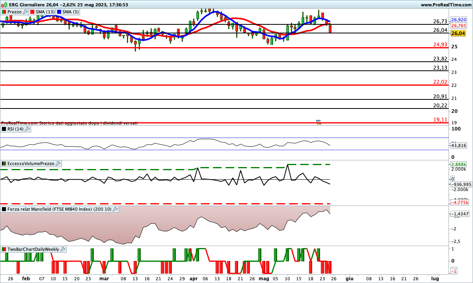Image resolution: width=473 pixels, height=283 pixels.
Task: Click the www.ProRealTime.com link
Action: (x=446, y=5)
